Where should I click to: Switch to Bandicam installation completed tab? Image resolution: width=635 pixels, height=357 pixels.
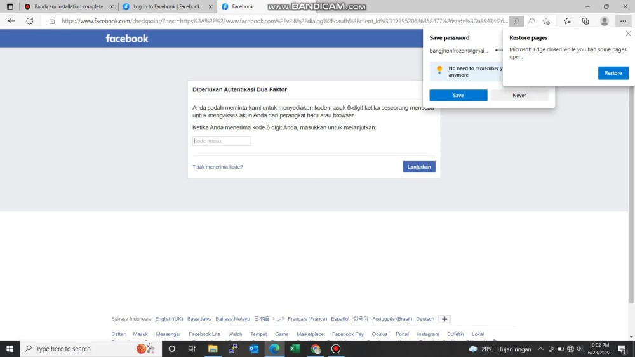click(69, 6)
